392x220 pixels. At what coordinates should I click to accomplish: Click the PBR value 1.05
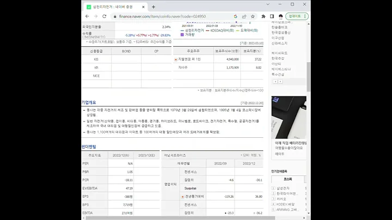coord(130,172)
